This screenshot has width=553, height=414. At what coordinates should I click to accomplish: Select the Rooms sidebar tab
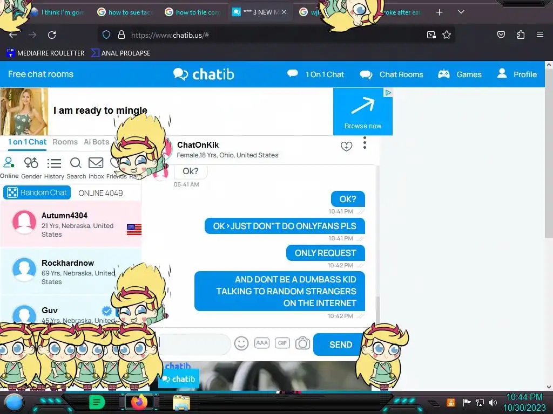click(x=65, y=142)
